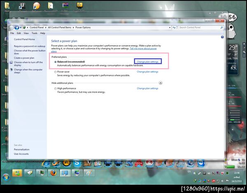This screenshot has width=247, height=193.
Task: Close the weather gadget with its X
Action: (x=244, y=44)
